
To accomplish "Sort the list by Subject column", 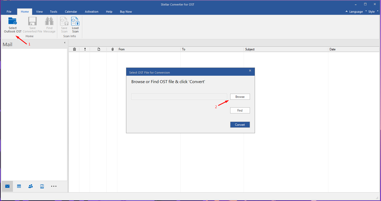I will click(286, 49).
